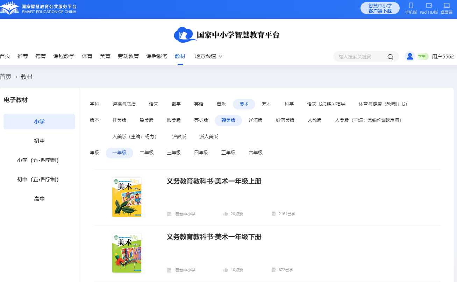Viewport: 457px width, 282px height.
Task: Click the thumbs-up icon for 一年级上册
Action: click(226, 214)
